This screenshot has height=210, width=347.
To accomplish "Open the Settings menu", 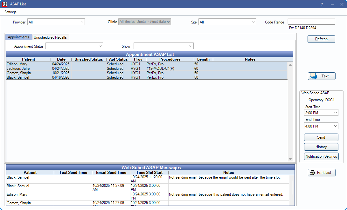I will tap(10, 12).
